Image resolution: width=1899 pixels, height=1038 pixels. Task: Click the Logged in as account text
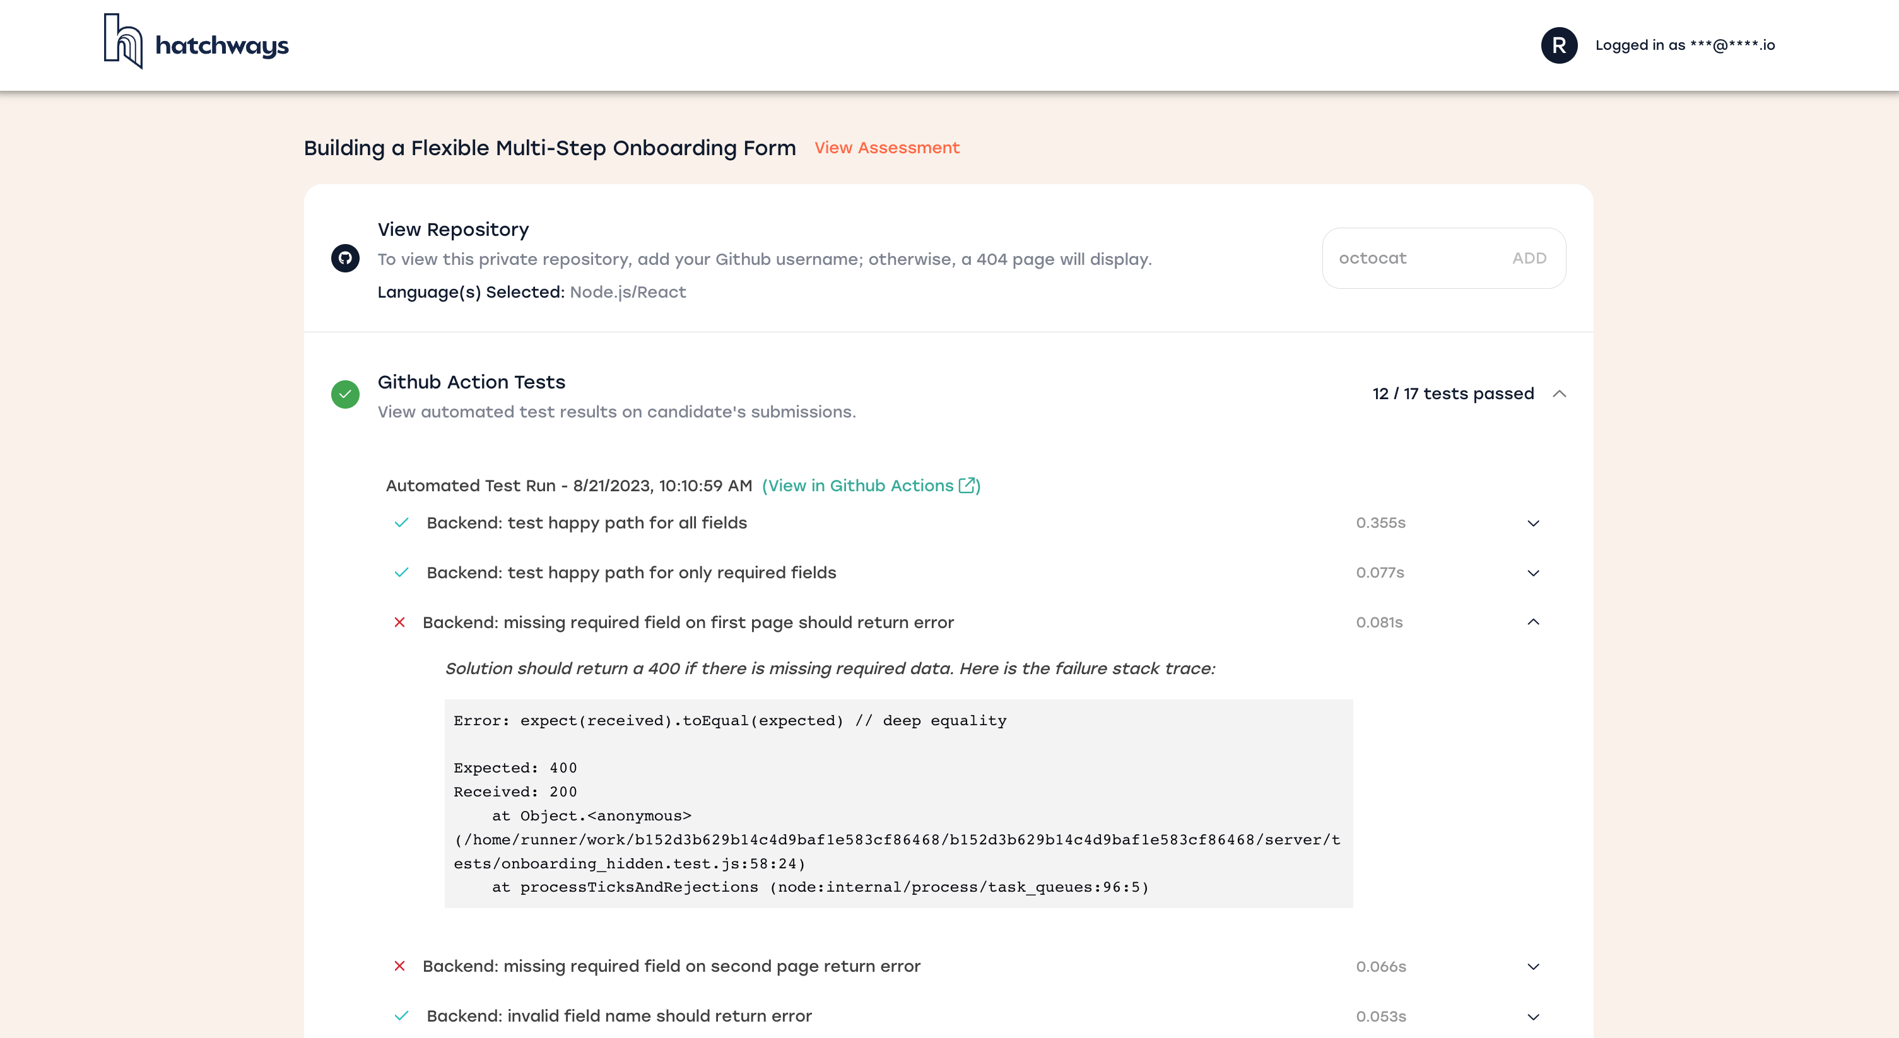[1684, 45]
